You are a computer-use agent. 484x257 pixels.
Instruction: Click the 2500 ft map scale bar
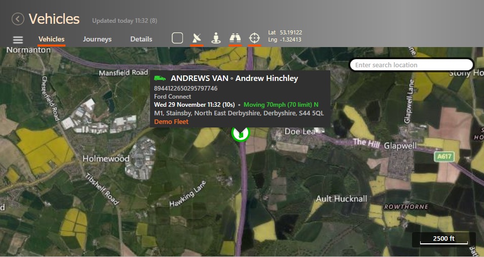tap(444, 239)
